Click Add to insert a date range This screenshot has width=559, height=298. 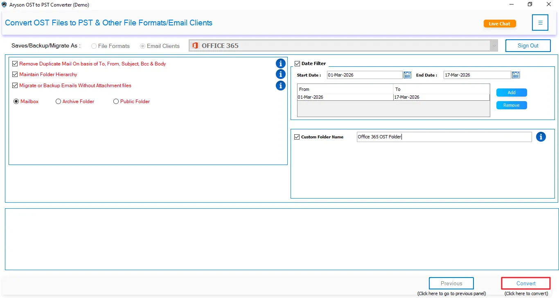tap(511, 93)
